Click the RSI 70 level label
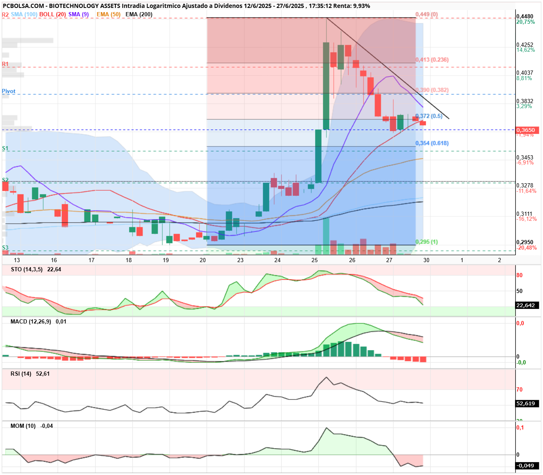This screenshot has height=475, width=543. click(x=520, y=389)
